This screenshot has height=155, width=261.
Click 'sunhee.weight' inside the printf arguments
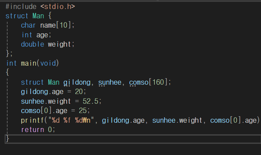(x=177, y=121)
